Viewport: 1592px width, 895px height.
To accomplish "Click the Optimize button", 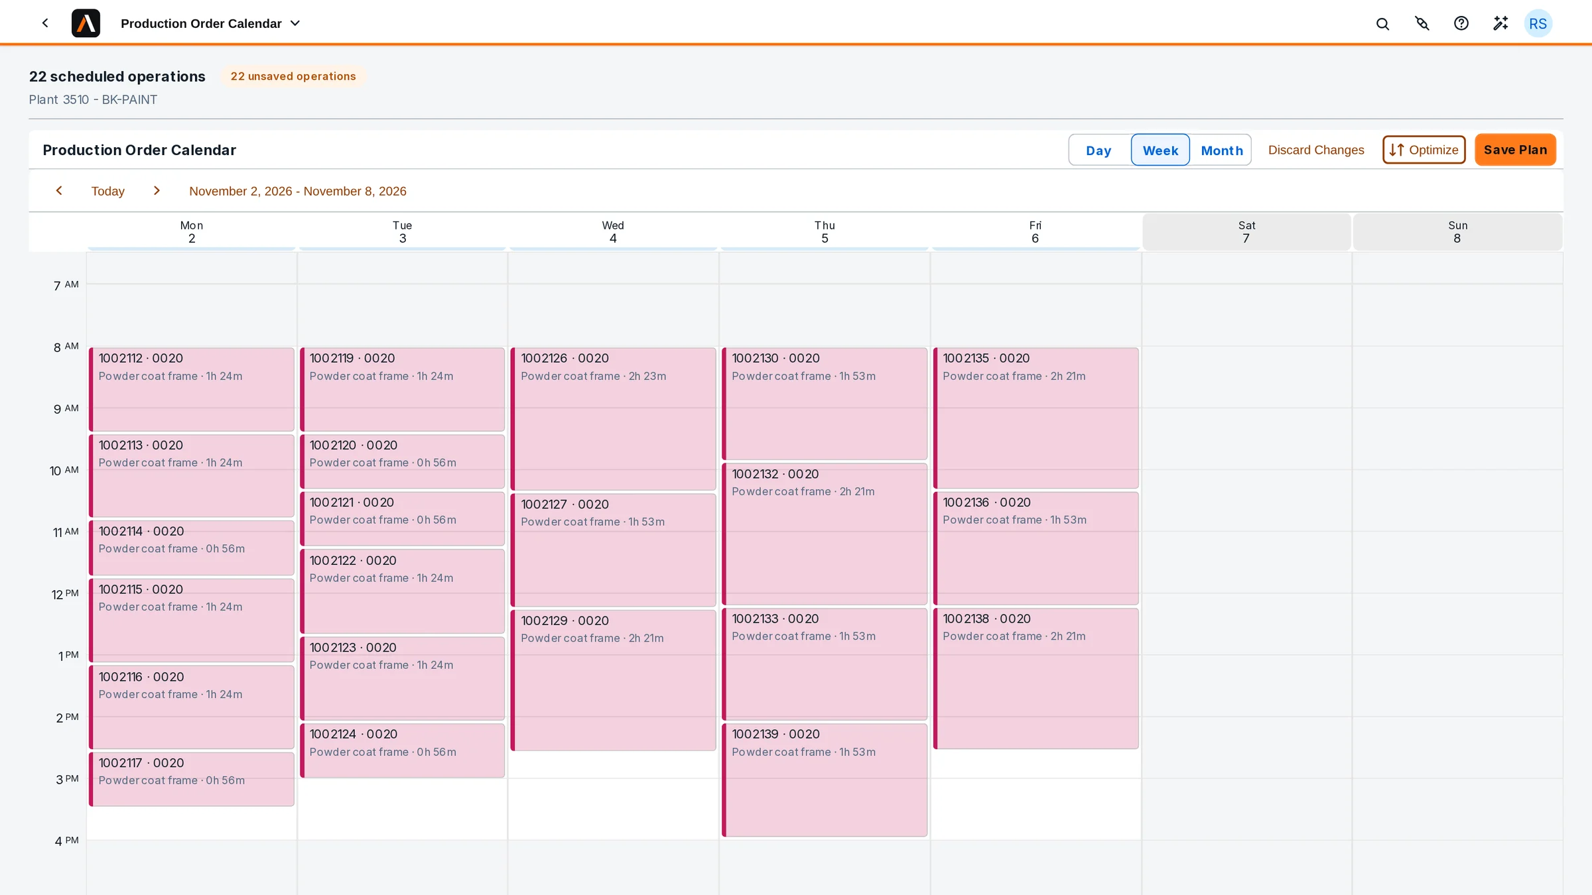I will (x=1424, y=150).
